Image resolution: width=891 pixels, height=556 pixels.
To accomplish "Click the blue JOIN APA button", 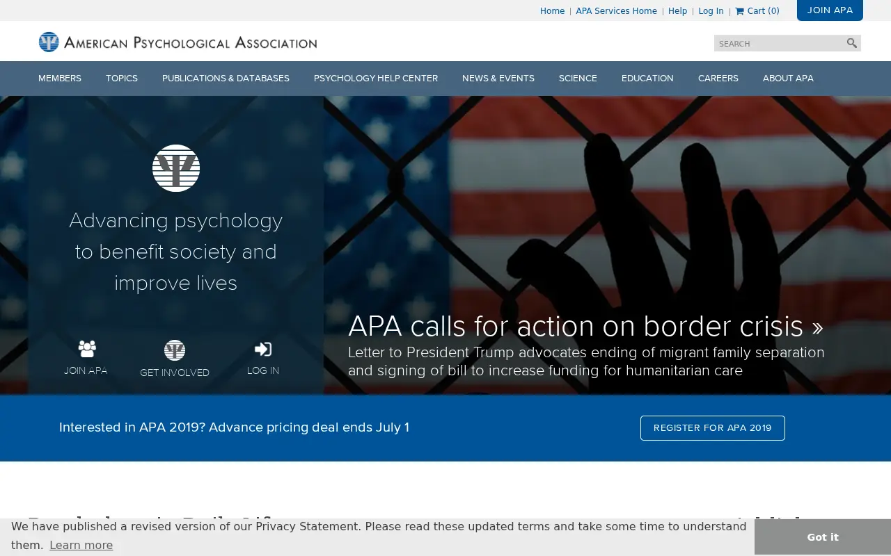I will [x=830, y=10].
